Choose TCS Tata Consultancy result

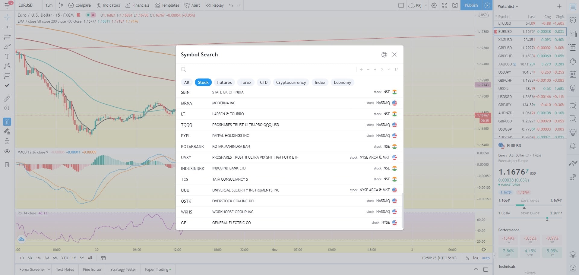coord(289,179)
